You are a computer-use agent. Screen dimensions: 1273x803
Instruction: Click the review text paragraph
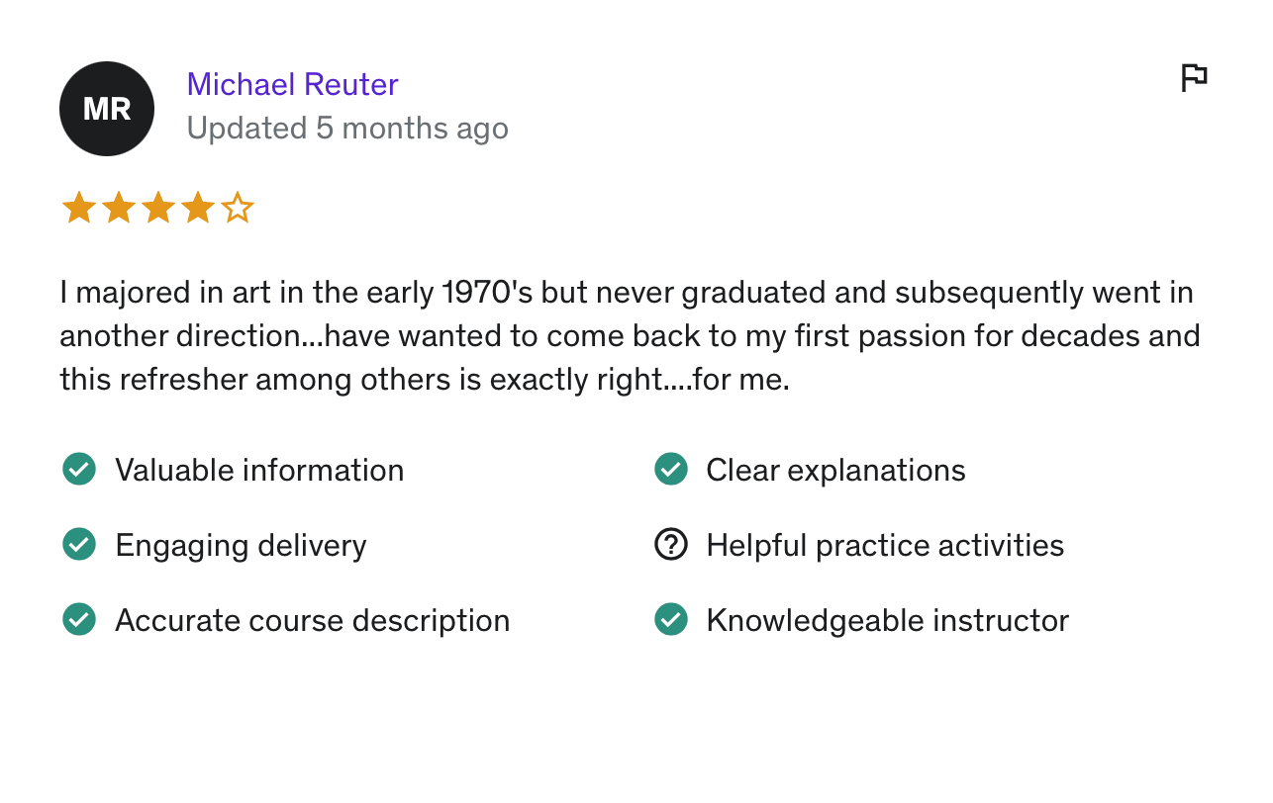click(630, 336)
